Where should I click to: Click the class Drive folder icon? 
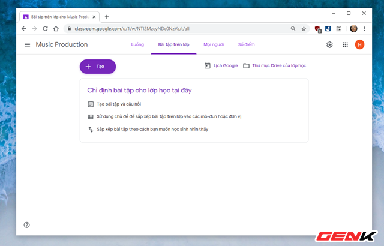click(x=246, y=65)
